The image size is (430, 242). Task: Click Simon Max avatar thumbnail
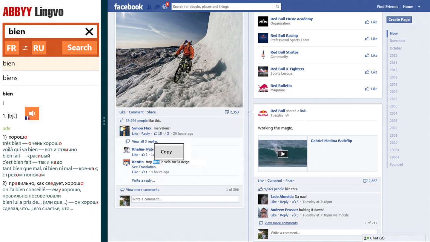point(125,131)
